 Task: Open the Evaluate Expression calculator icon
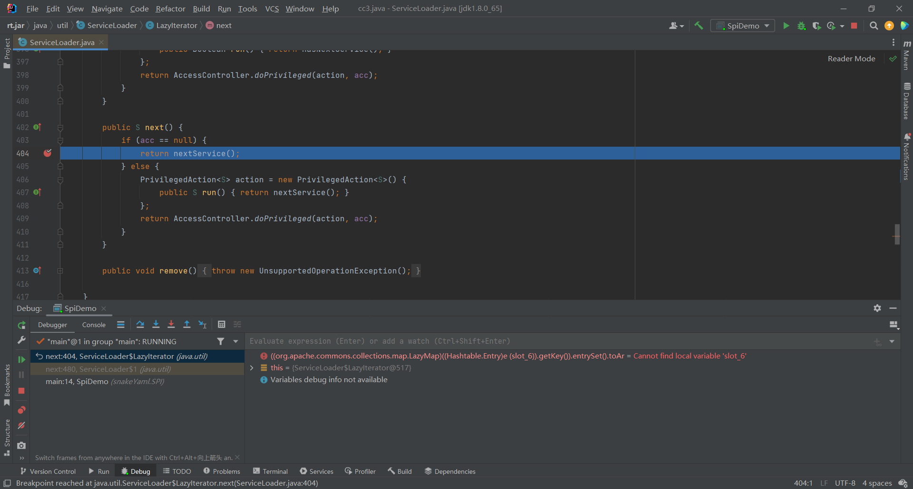coord(221,324)
